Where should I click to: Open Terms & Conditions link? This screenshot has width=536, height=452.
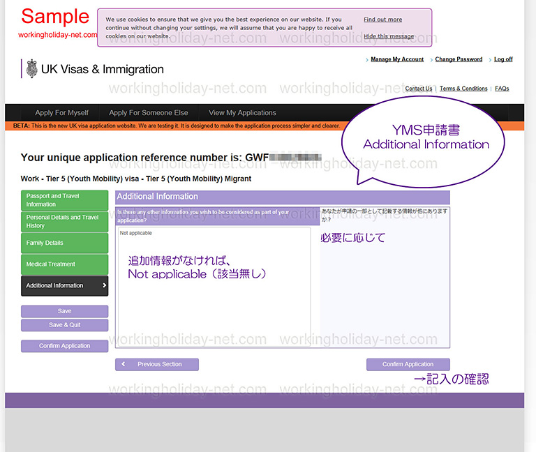(x=463, y=89)
